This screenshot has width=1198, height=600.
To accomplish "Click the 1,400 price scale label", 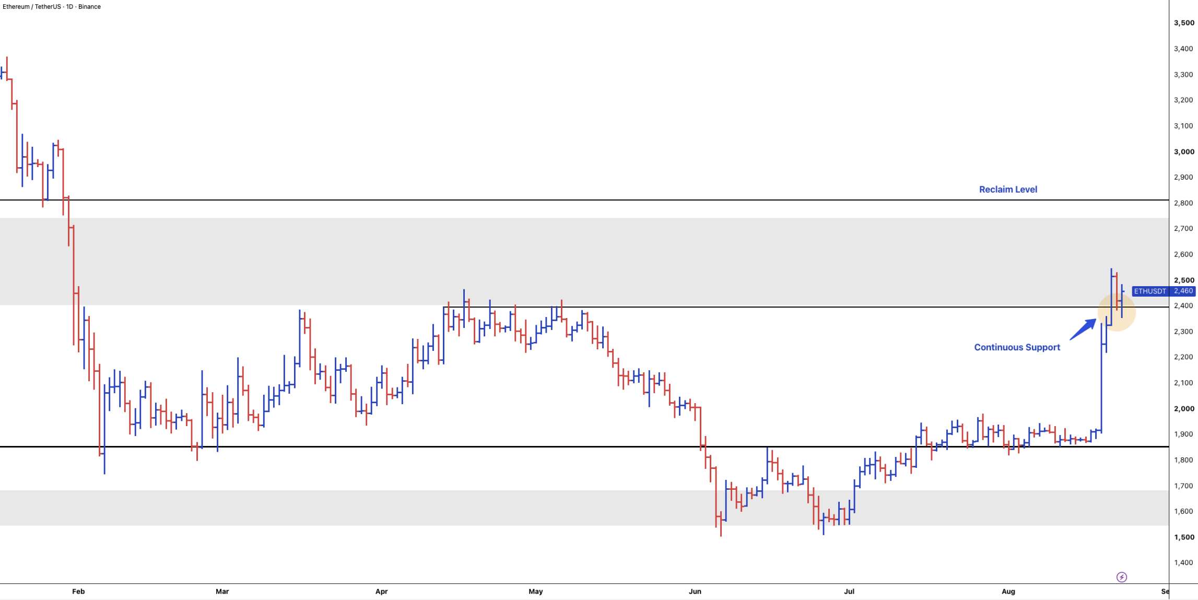I will pos(1184,563).
